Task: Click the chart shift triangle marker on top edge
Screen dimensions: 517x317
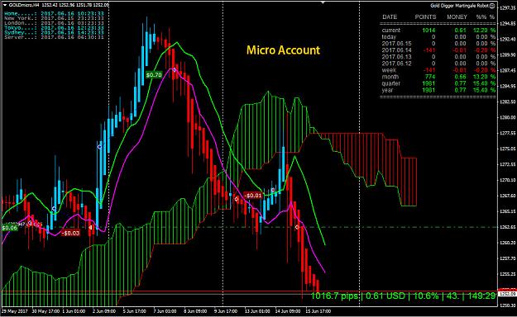Action: point(323,2)
